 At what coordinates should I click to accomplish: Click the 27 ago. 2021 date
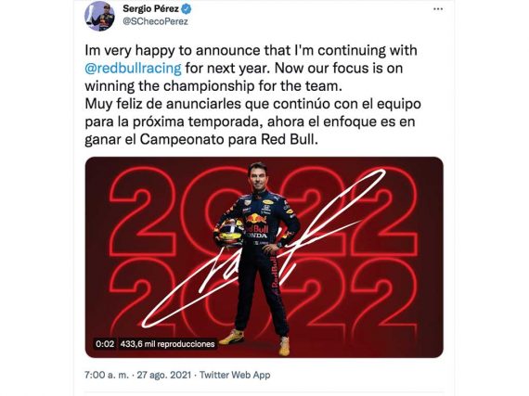pos(163,375)
